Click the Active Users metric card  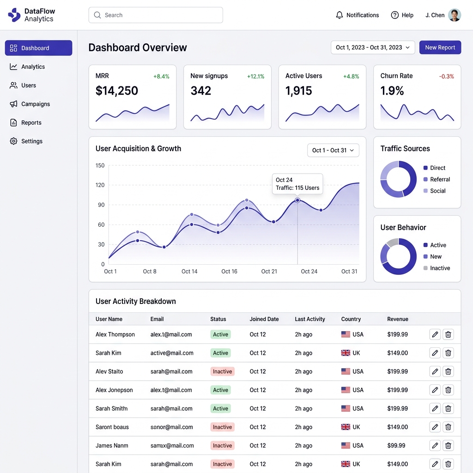tap(322, 97)
